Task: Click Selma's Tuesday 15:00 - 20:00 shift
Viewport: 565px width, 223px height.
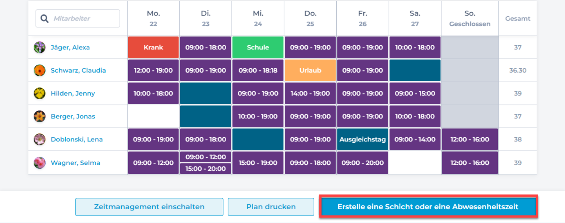Action: pos(206,169)
